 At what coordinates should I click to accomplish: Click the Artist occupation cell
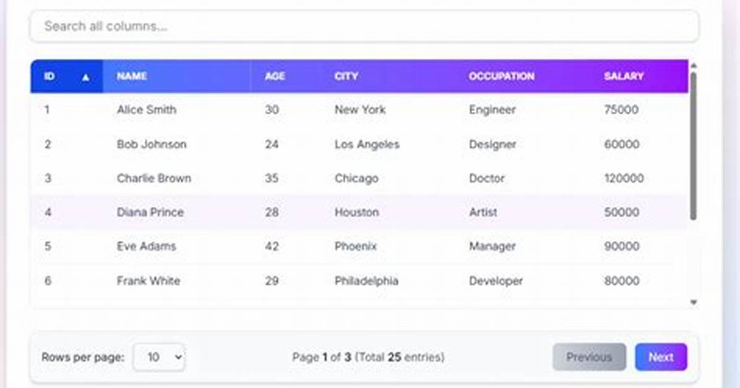point(483,212)
